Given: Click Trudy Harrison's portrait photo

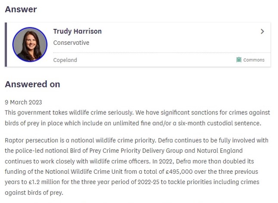Looking at the screenshot, I should [30, 44].
